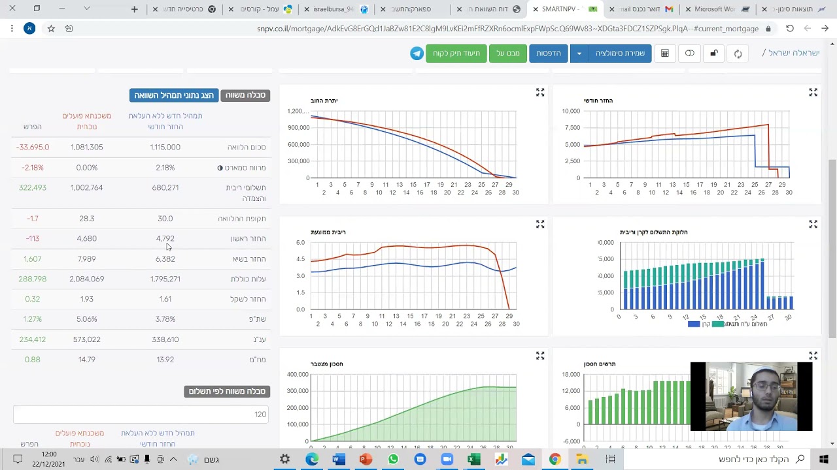The height and width of the screenshot is (470, 837).
Task: Toggle the מרווח סמארט half-circle indicator
Action: click(220, 168)
